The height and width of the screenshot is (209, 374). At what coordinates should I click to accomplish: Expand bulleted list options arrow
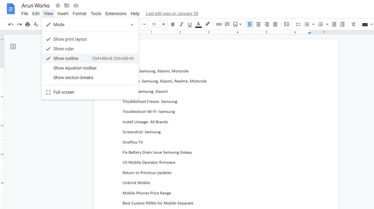(313, 24)
